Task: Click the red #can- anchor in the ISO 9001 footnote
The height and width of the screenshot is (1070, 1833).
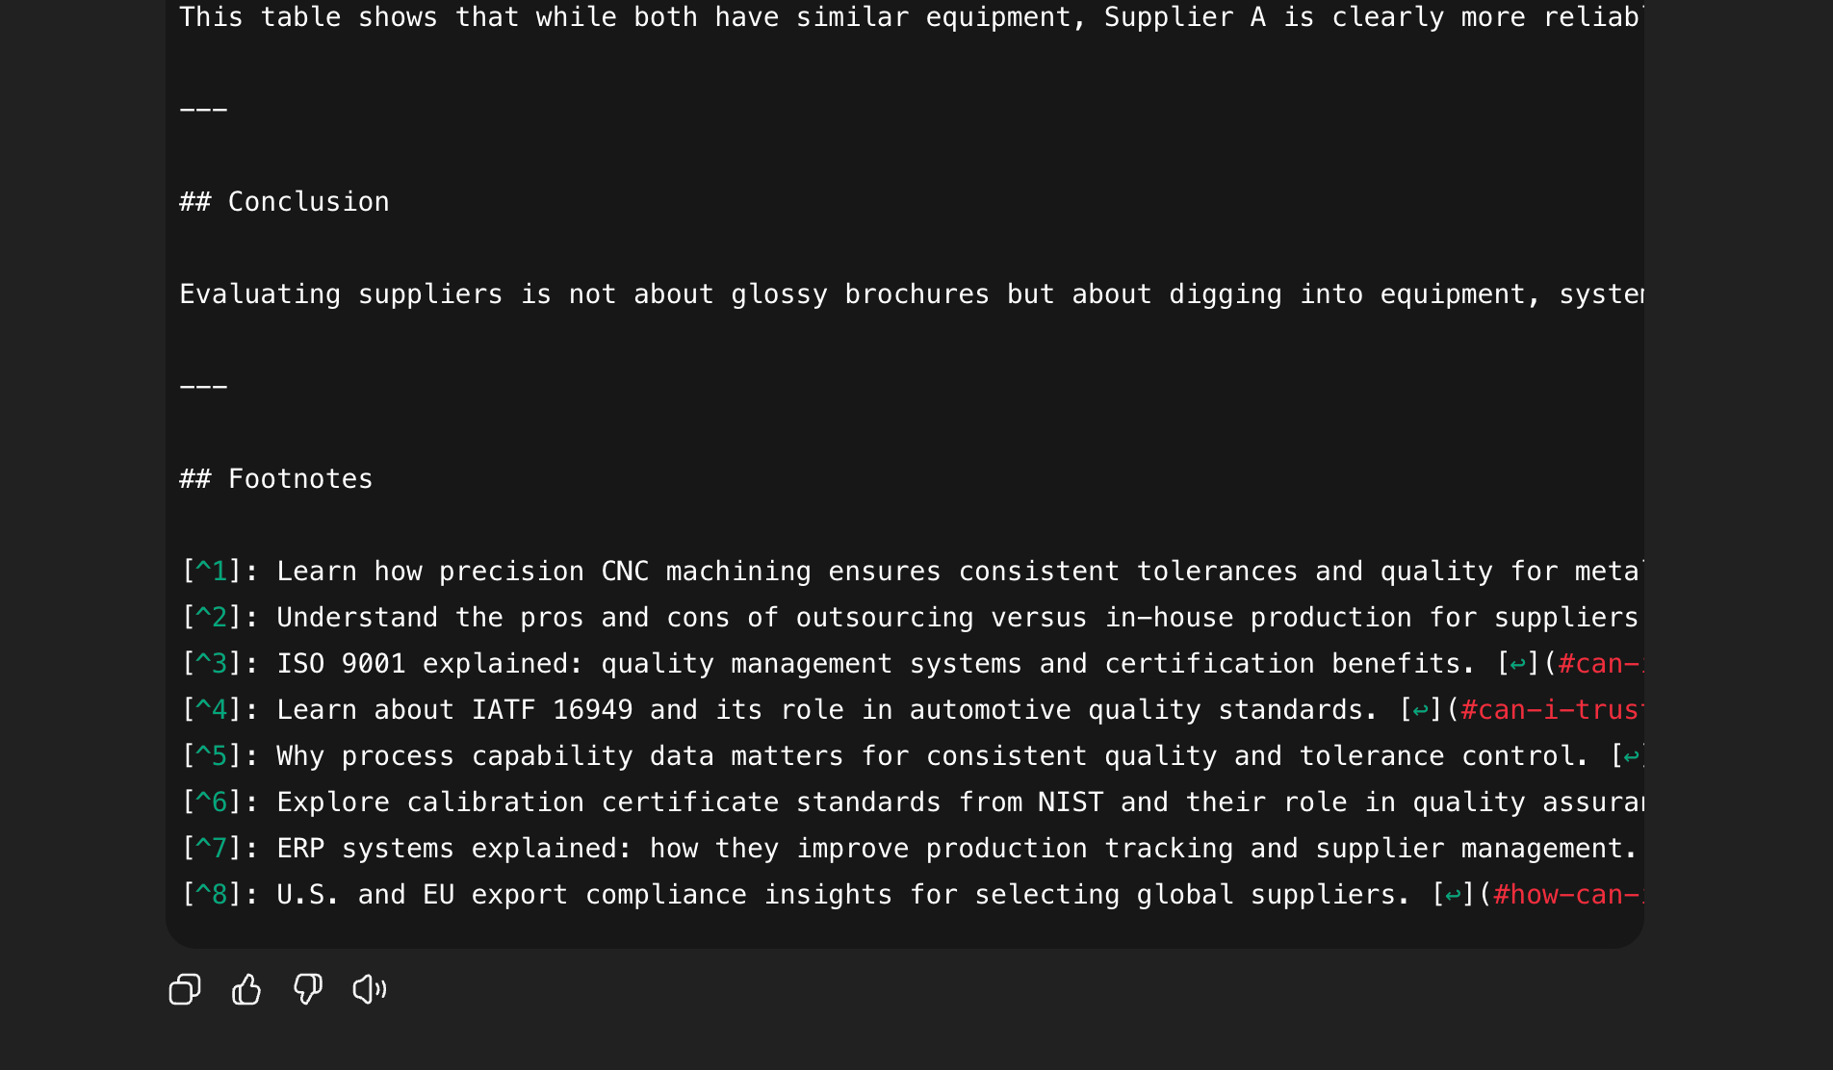Action: 1599,664
